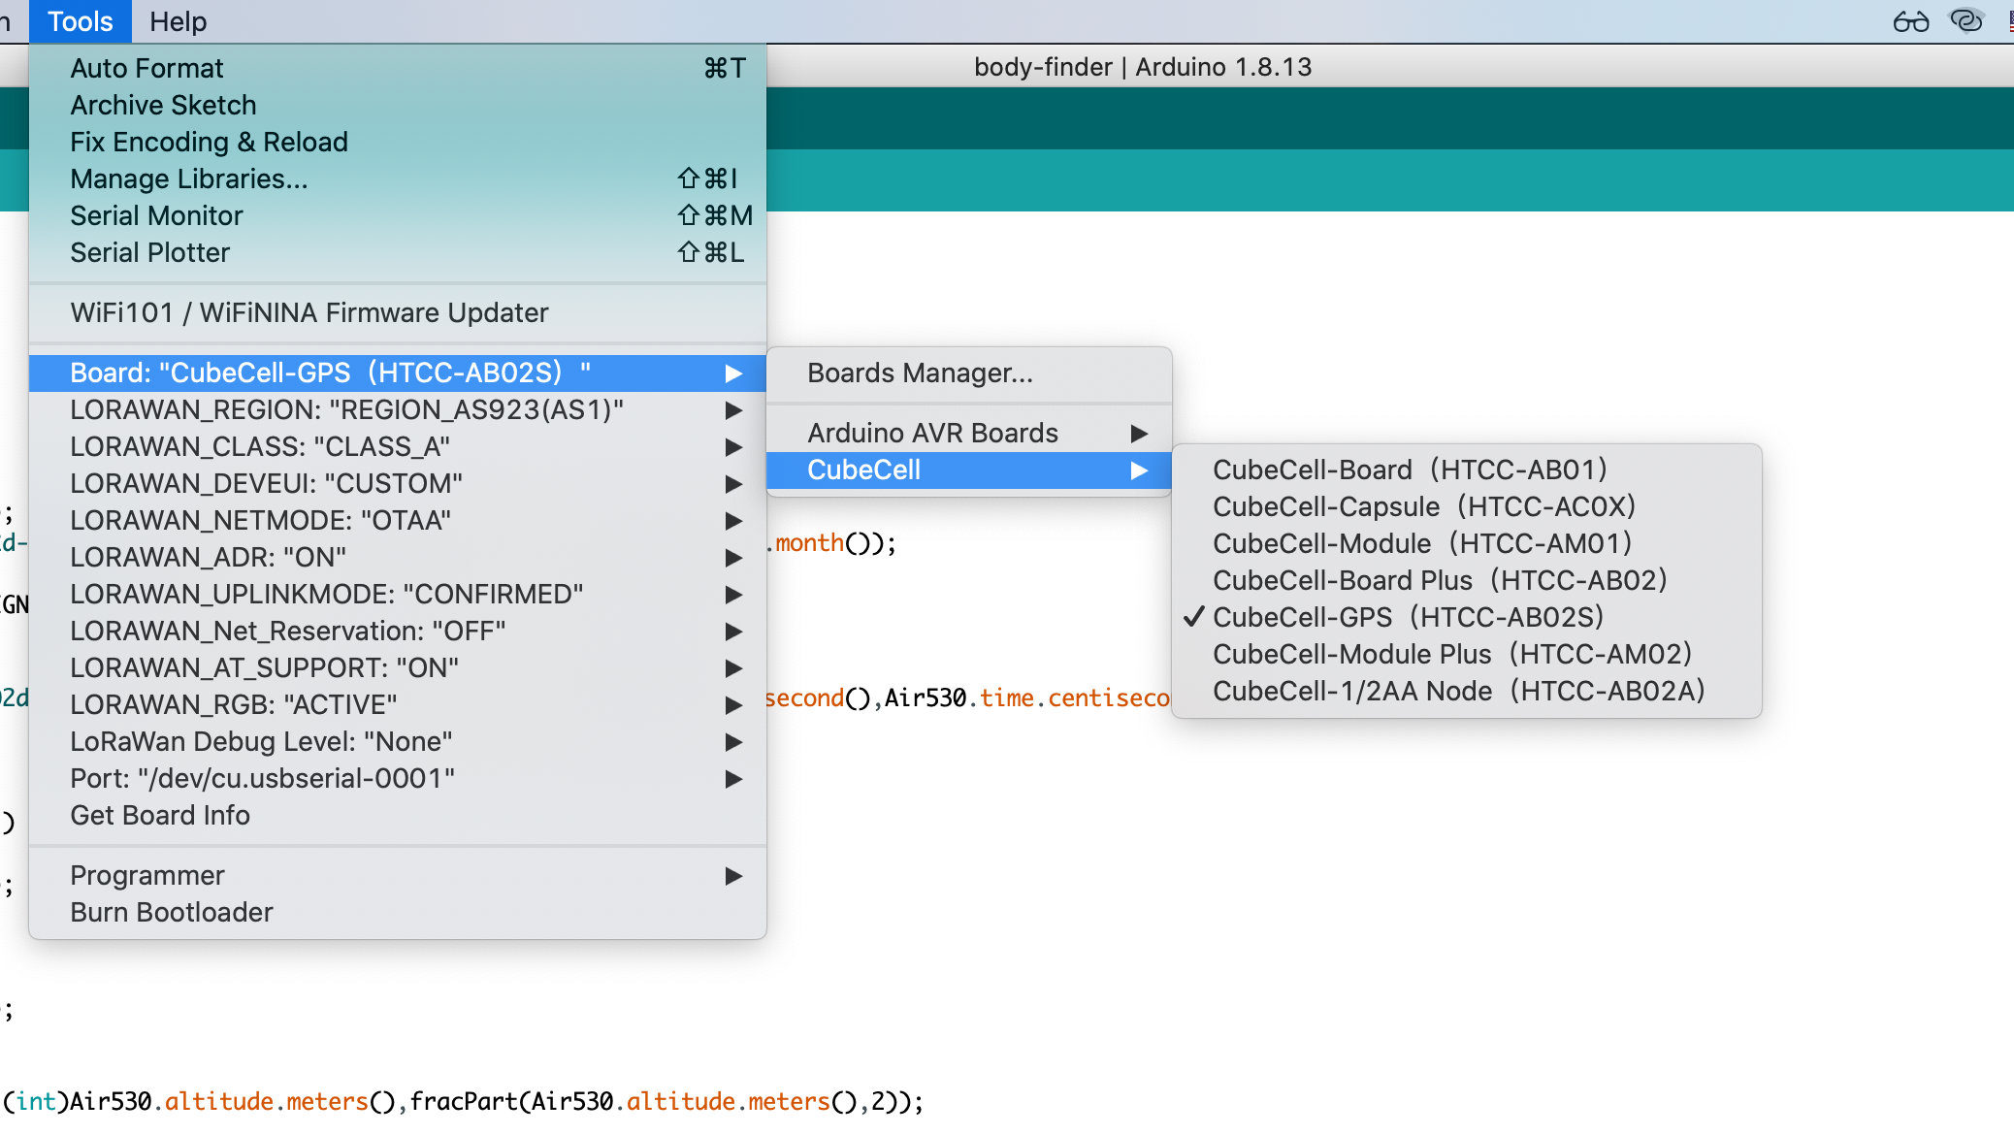Select CubeCell-Capsule (HTCC-AC0X) board
The height and width of the screenshot is (1135, 2014).
(1423, 506)
